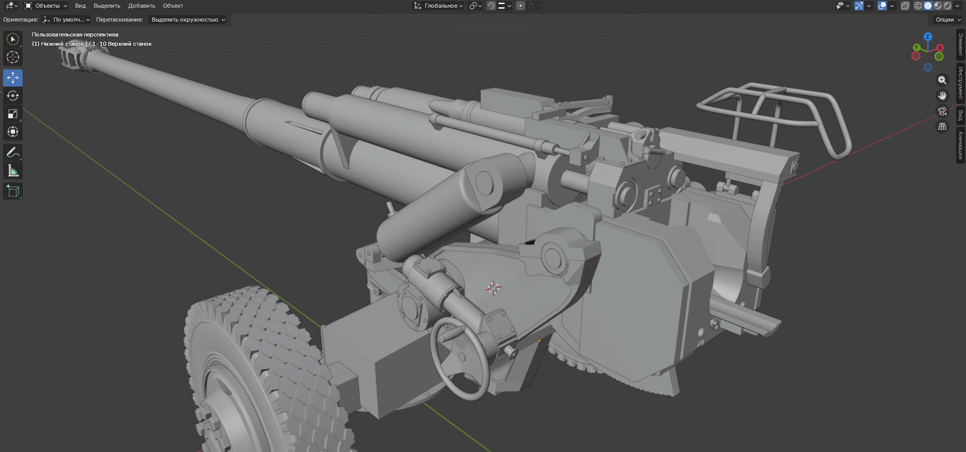The height and width of the screenshot is (452, 966).
Task: Open the По умолч... orientation dropdown
Action: point(66,20)
